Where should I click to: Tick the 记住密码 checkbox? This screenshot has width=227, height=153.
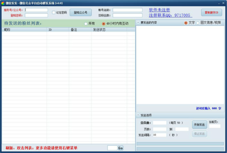(x=54, y=12)
